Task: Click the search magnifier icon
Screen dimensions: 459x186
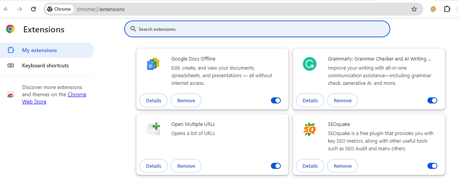Action: pos(133,29)
